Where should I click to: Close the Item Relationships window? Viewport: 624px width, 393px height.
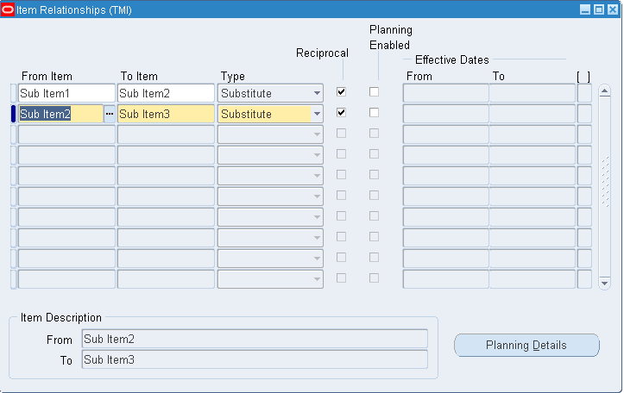point(612,10)
